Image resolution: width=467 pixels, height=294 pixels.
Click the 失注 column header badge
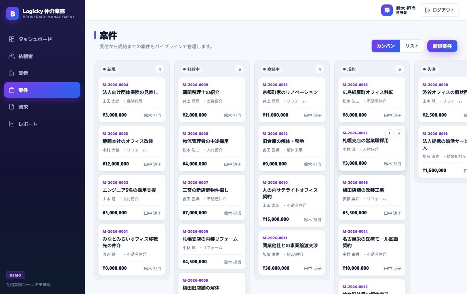click(429, 69)
